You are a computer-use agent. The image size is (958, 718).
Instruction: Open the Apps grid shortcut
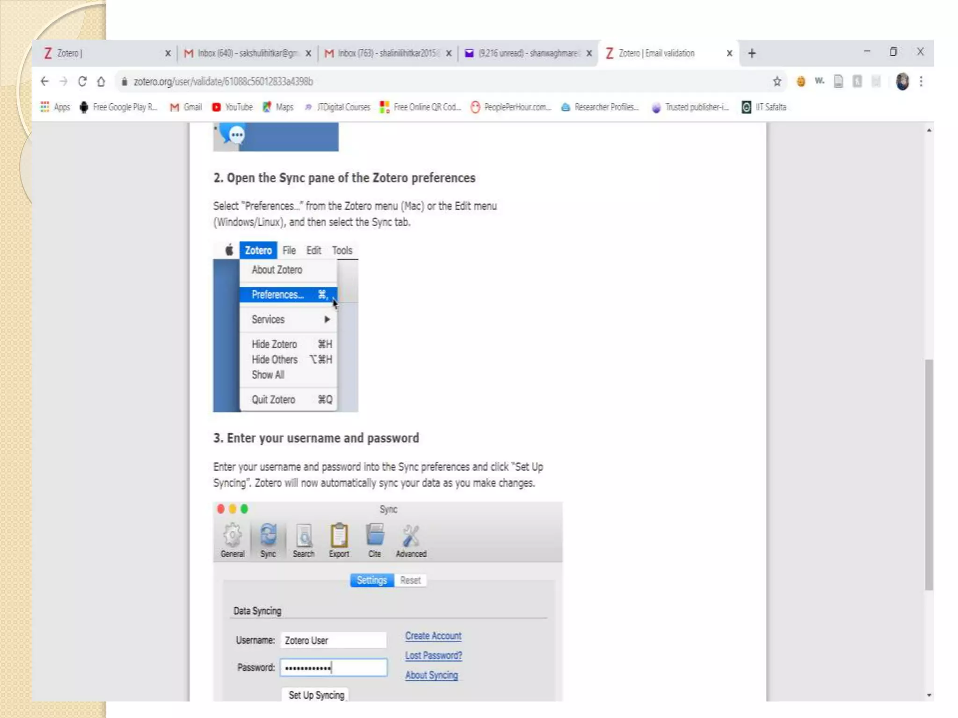[x=55, y=107]
